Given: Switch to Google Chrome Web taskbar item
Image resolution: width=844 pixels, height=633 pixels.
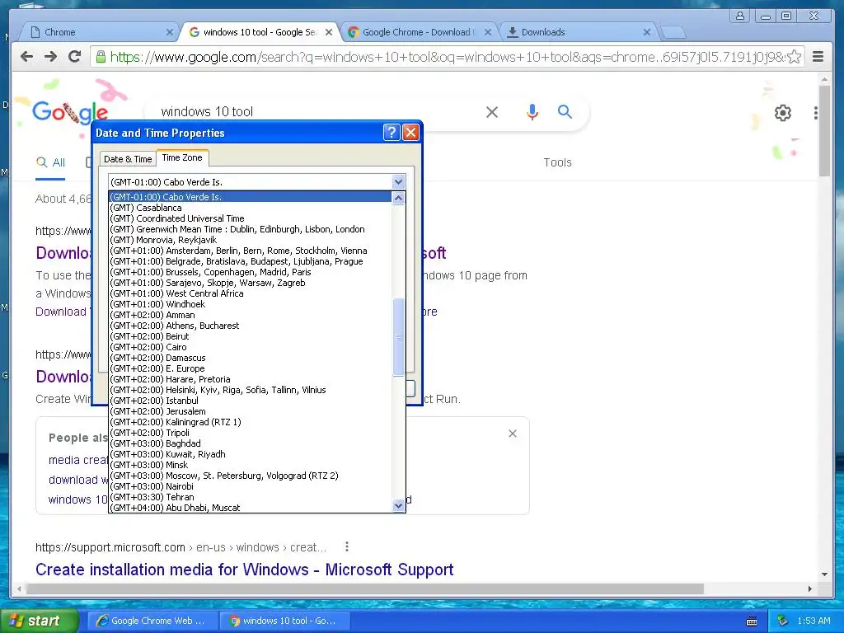Looking at the screenshot, I should point(152,621).
